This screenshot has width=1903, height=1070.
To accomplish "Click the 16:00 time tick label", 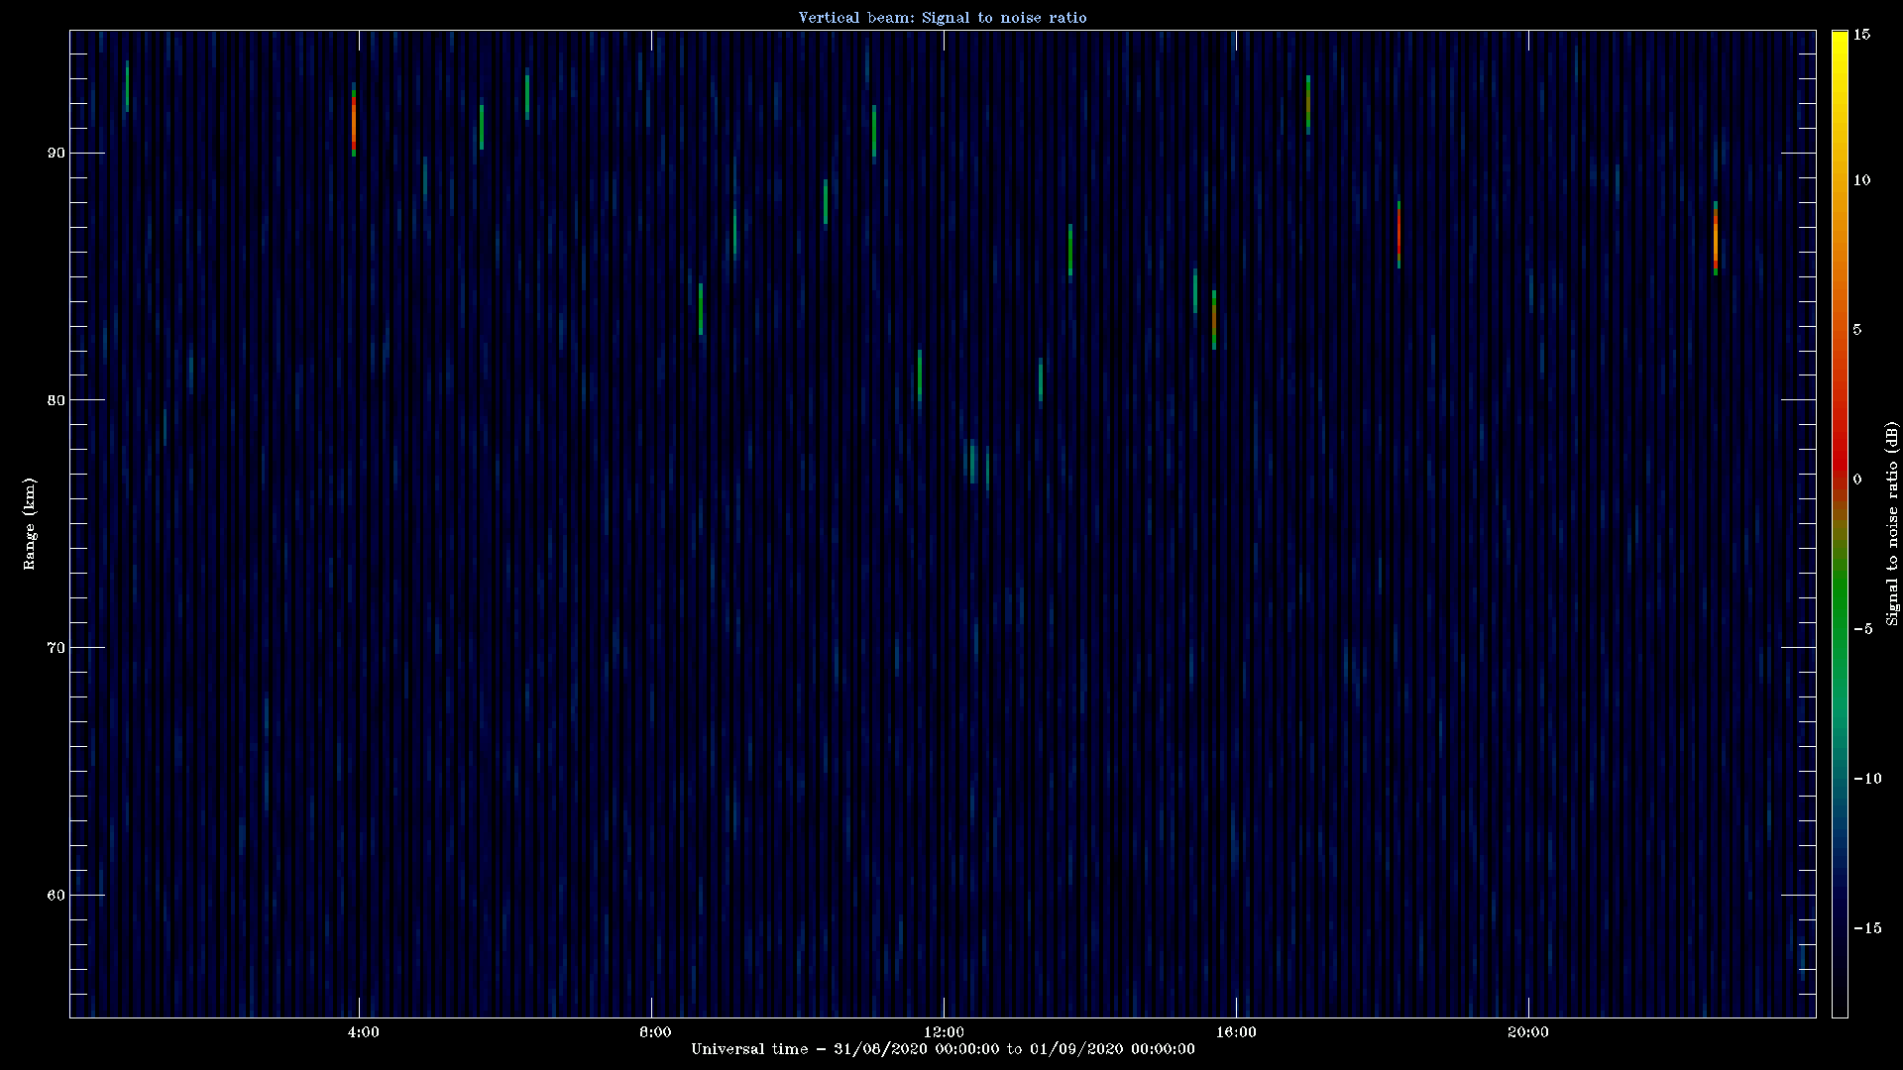I will [1236, 1032].
